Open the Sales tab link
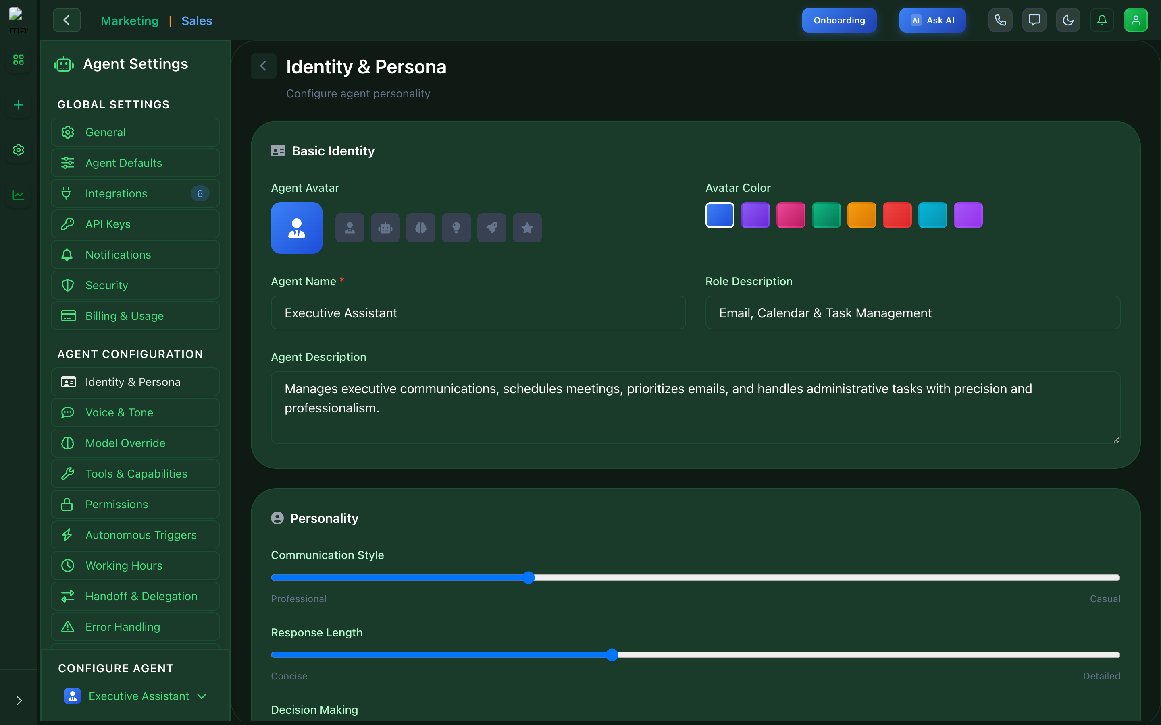 (x=197, y=21)
